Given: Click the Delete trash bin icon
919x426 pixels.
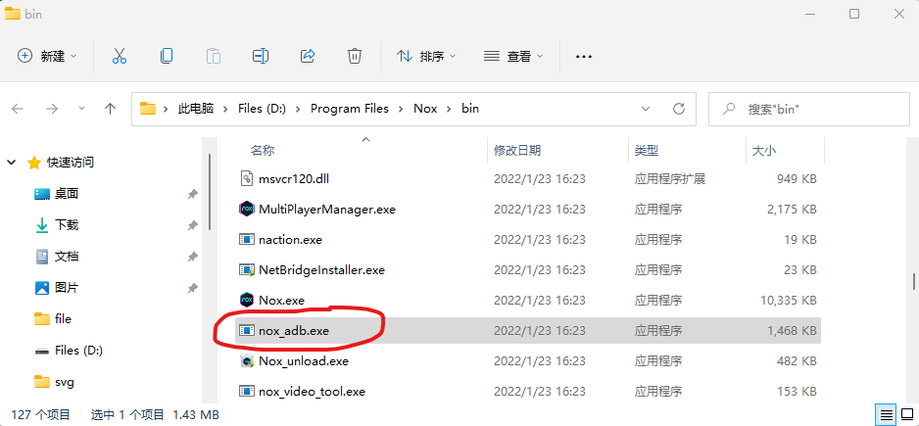Looking at the screenshot, I should pos(355,56).
